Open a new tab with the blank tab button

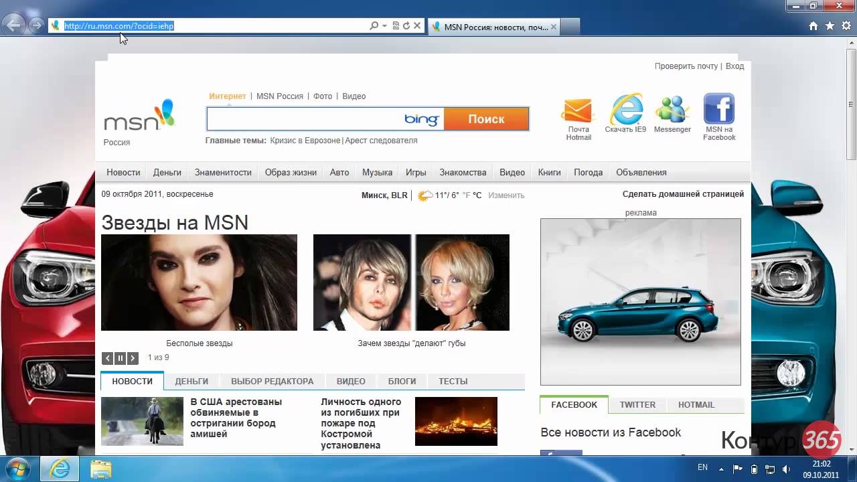coord(570,27)
